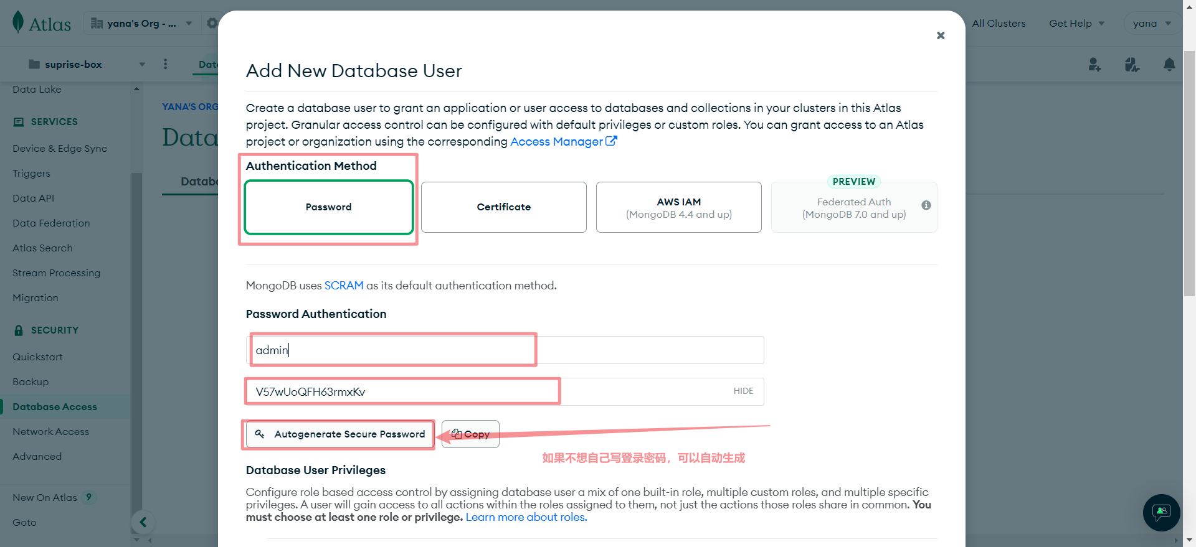This screenshot has width=1196, height=547.
Task: Go to Migration sidebar item
Action: pos(36,298)
